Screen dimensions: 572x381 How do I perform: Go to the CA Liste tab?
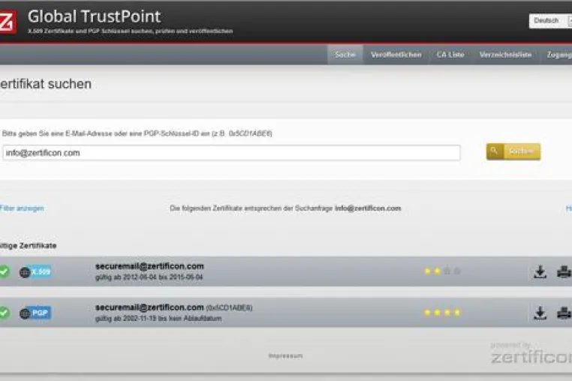tap(450, 55)
